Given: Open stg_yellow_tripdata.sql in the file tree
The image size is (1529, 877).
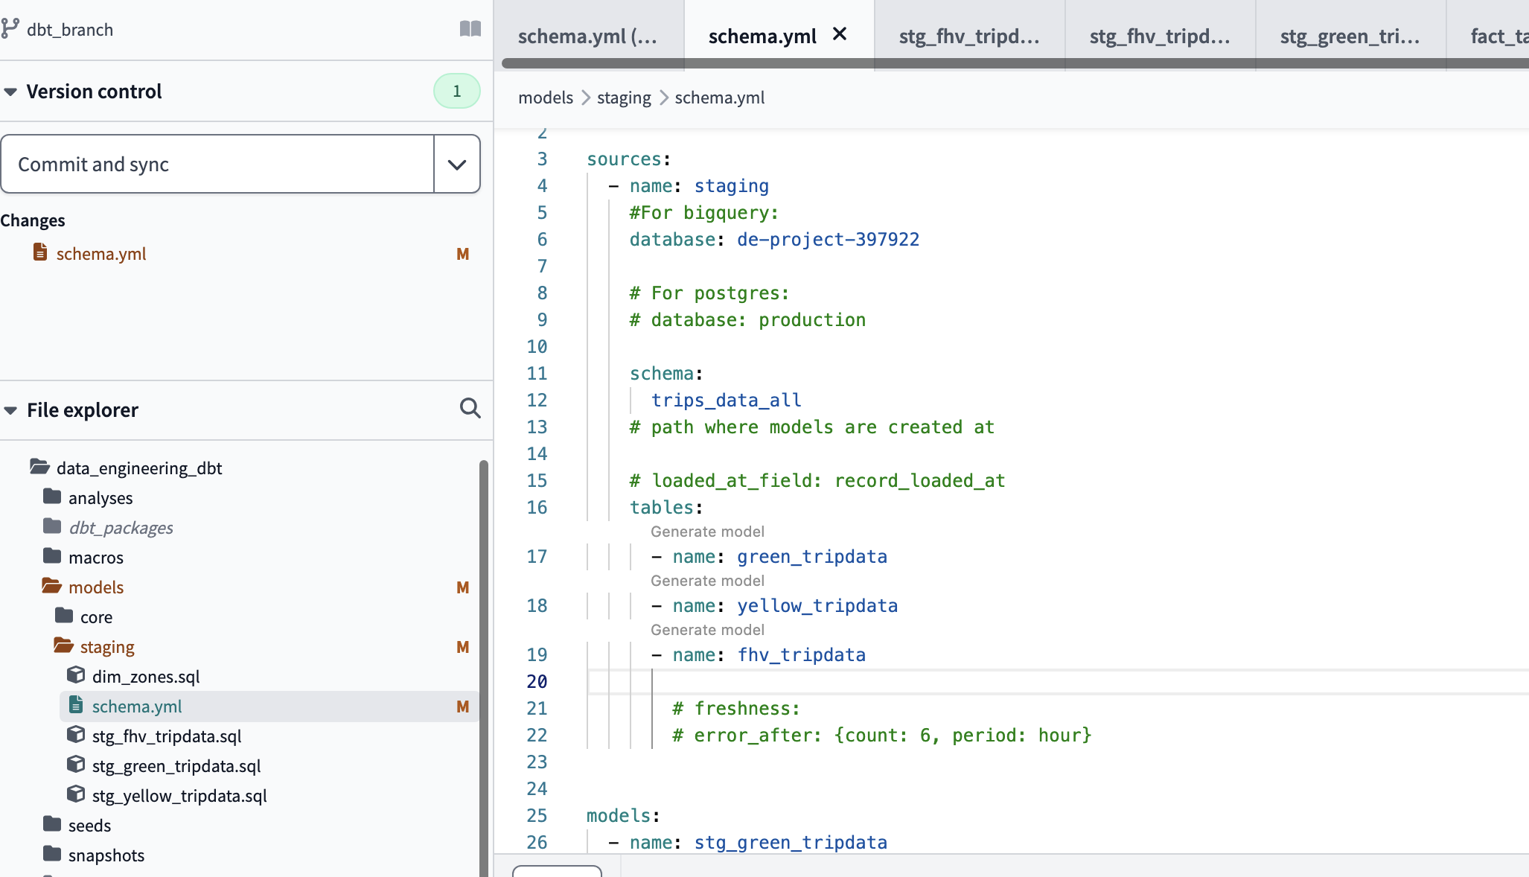Looking at the screenshot, I should click(x=179, y=795).
